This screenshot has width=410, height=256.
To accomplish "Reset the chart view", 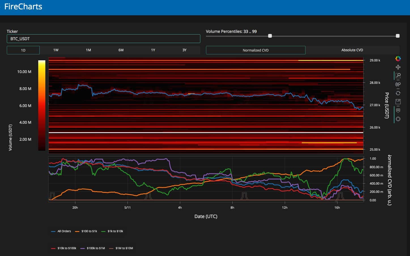I will click(398, 93).
